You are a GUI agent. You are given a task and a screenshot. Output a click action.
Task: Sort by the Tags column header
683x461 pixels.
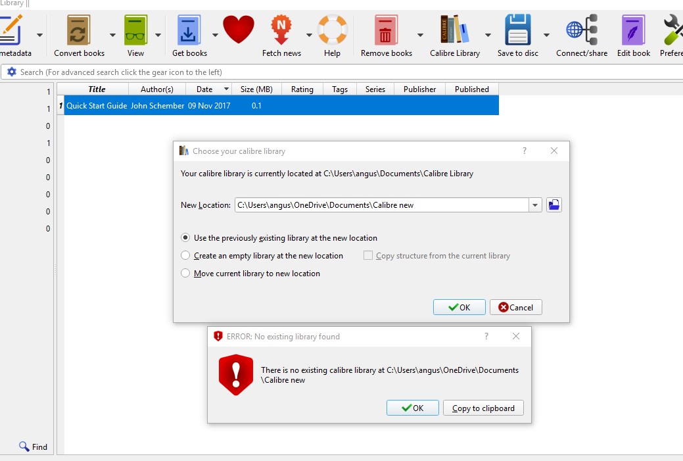[340, 89]
